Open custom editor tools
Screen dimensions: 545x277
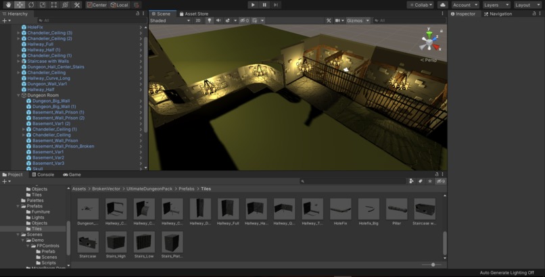click(77, 5)
